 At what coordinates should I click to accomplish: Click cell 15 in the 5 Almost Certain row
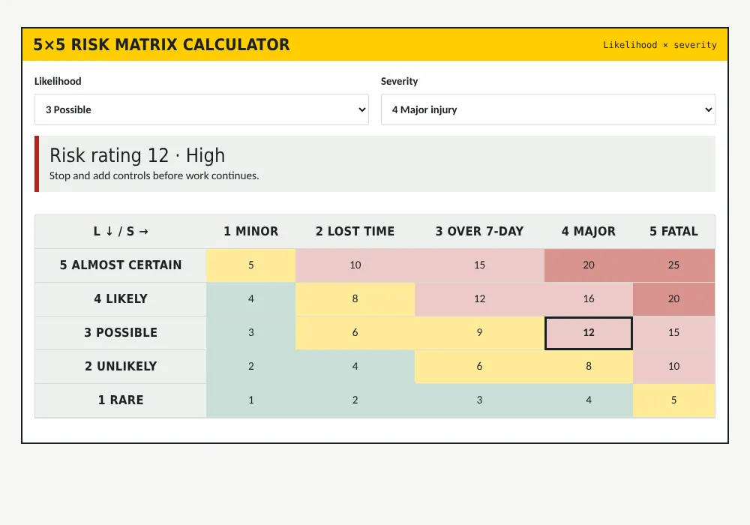tap(479, 265)
